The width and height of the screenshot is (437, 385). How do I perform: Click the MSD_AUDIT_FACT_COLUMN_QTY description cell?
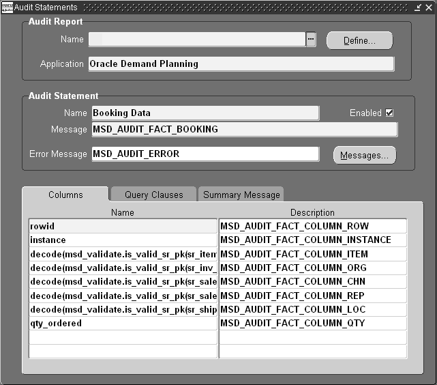click(313, 324)
